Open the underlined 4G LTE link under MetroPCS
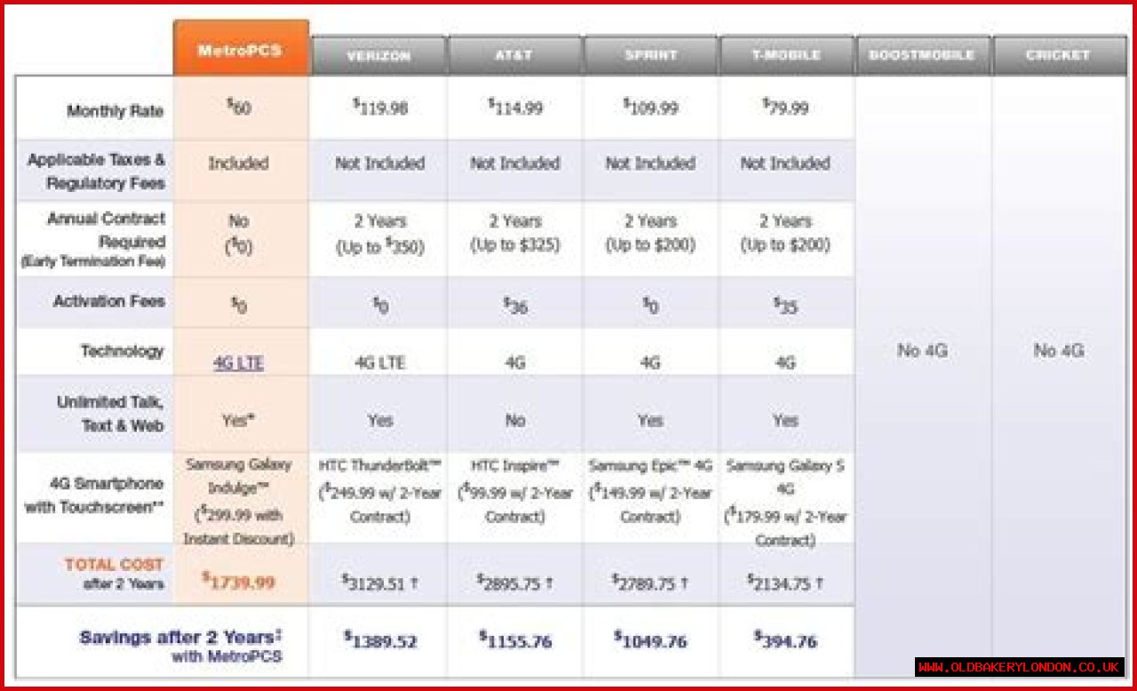Screen dimensions: 1137x691 pos(238,363)
